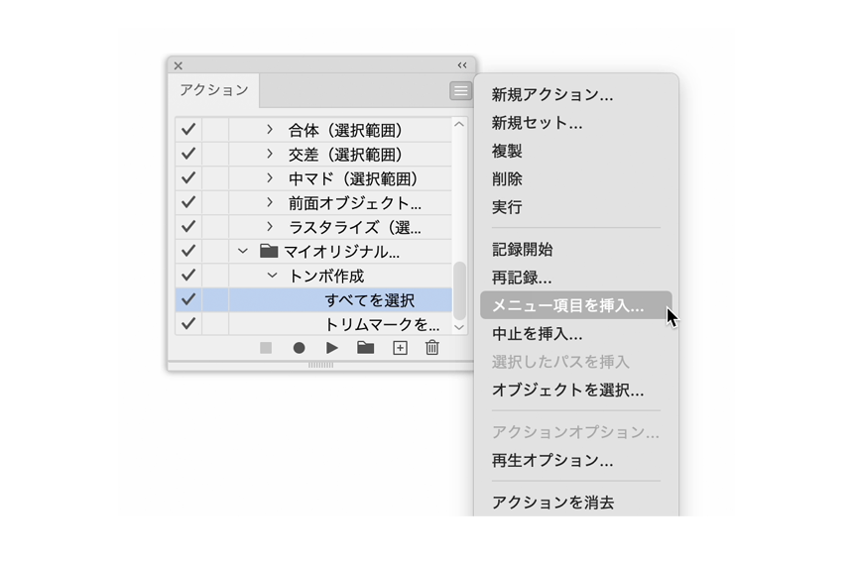
Task: Select アクションを消去 menu item
Action: 552,503
